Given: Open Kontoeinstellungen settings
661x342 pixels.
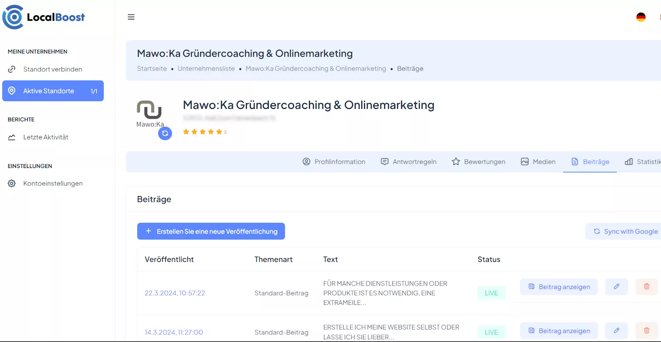Looking at the screenshot, I should (x=53, y=183).
